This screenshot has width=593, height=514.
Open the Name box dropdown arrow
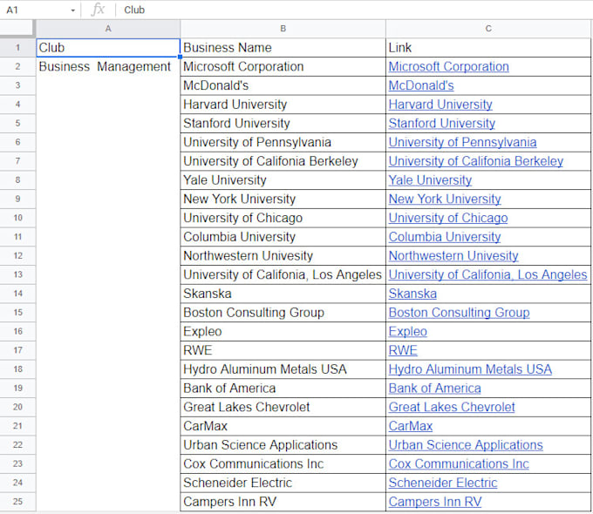pos(73,10)
